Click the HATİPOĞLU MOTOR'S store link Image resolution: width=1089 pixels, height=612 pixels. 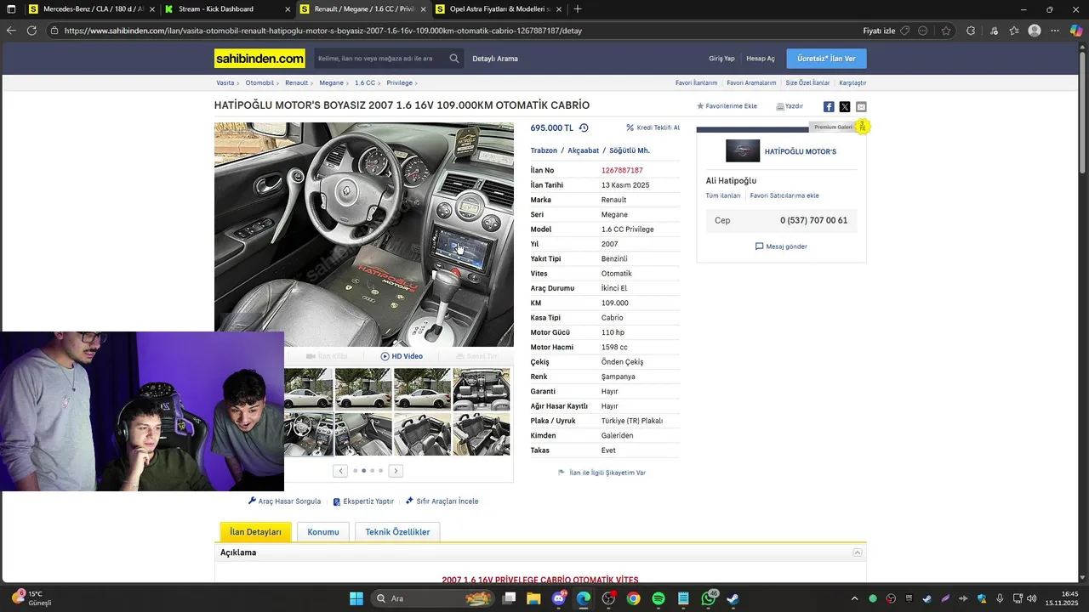point(801,151)
